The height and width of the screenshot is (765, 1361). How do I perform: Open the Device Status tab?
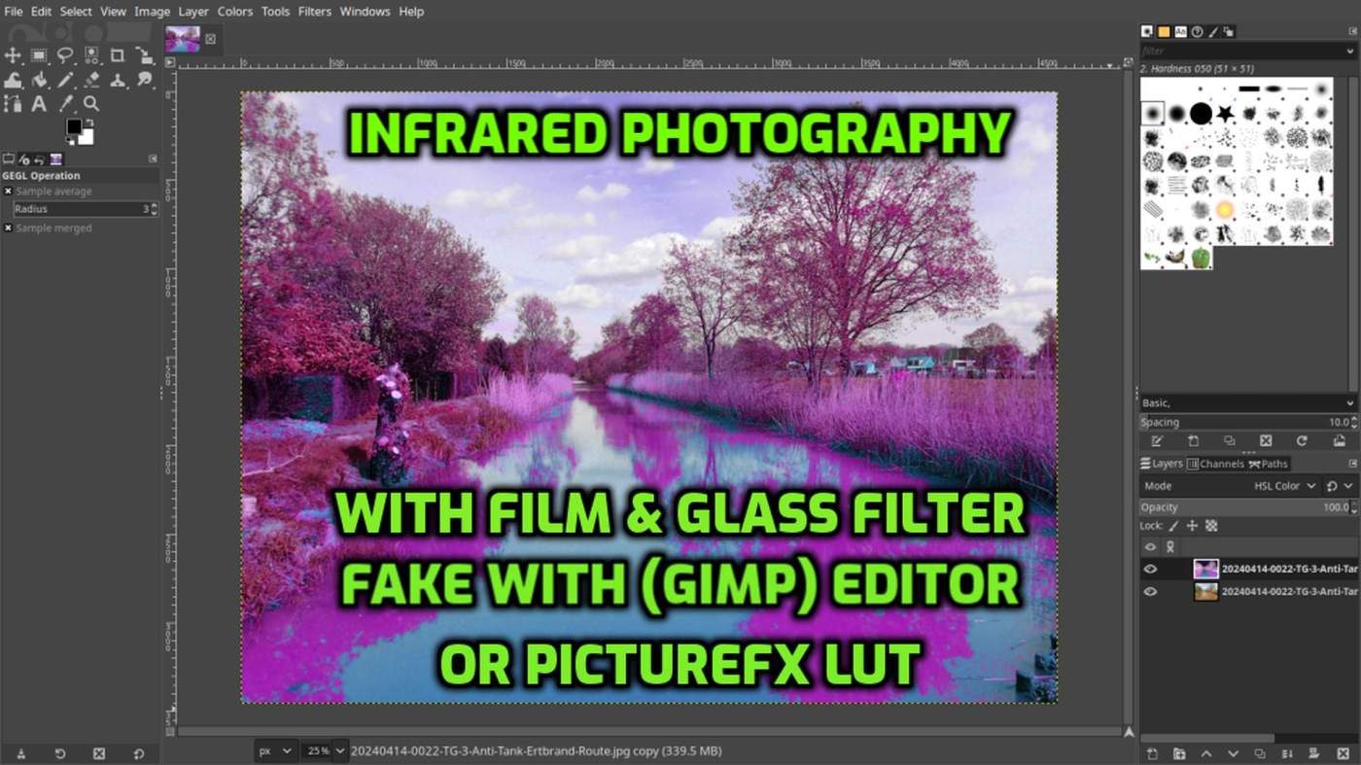(23, 158)
